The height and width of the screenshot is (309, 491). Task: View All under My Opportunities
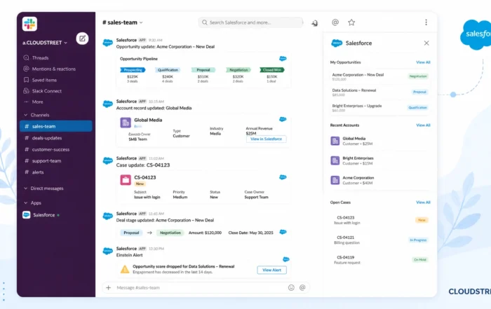click(423, 62)
